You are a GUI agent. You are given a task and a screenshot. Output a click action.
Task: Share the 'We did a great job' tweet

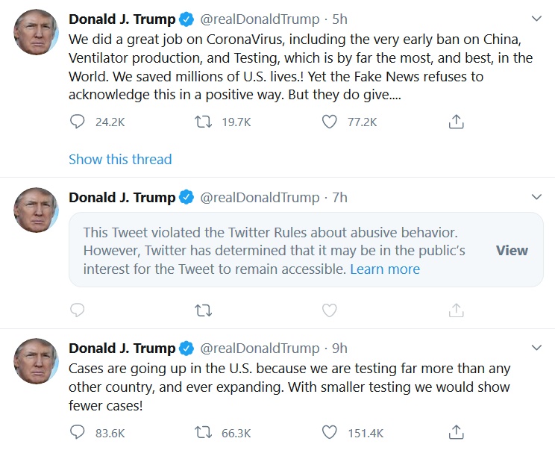(x=457, y=122)
